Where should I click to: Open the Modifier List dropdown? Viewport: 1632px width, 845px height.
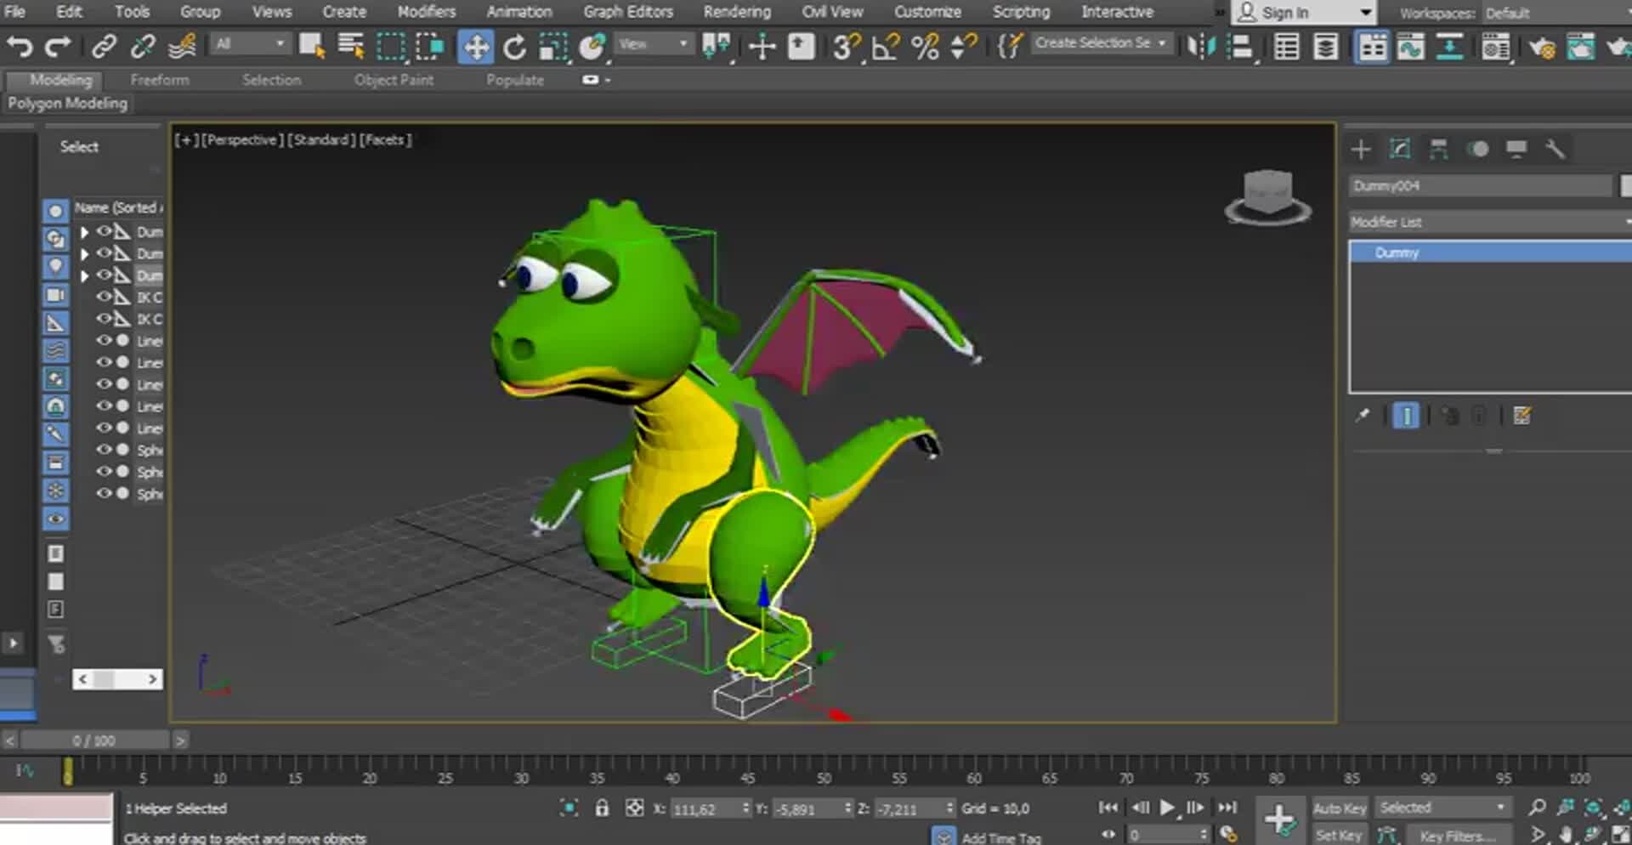pos(1487,222)
